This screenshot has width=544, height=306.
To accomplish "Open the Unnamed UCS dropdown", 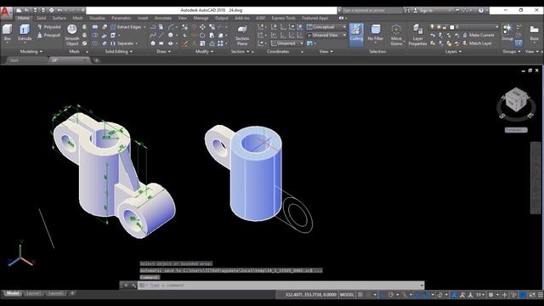I will point(287,43).
